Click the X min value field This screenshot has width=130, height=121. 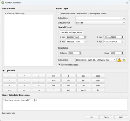[x=75, y=37]
